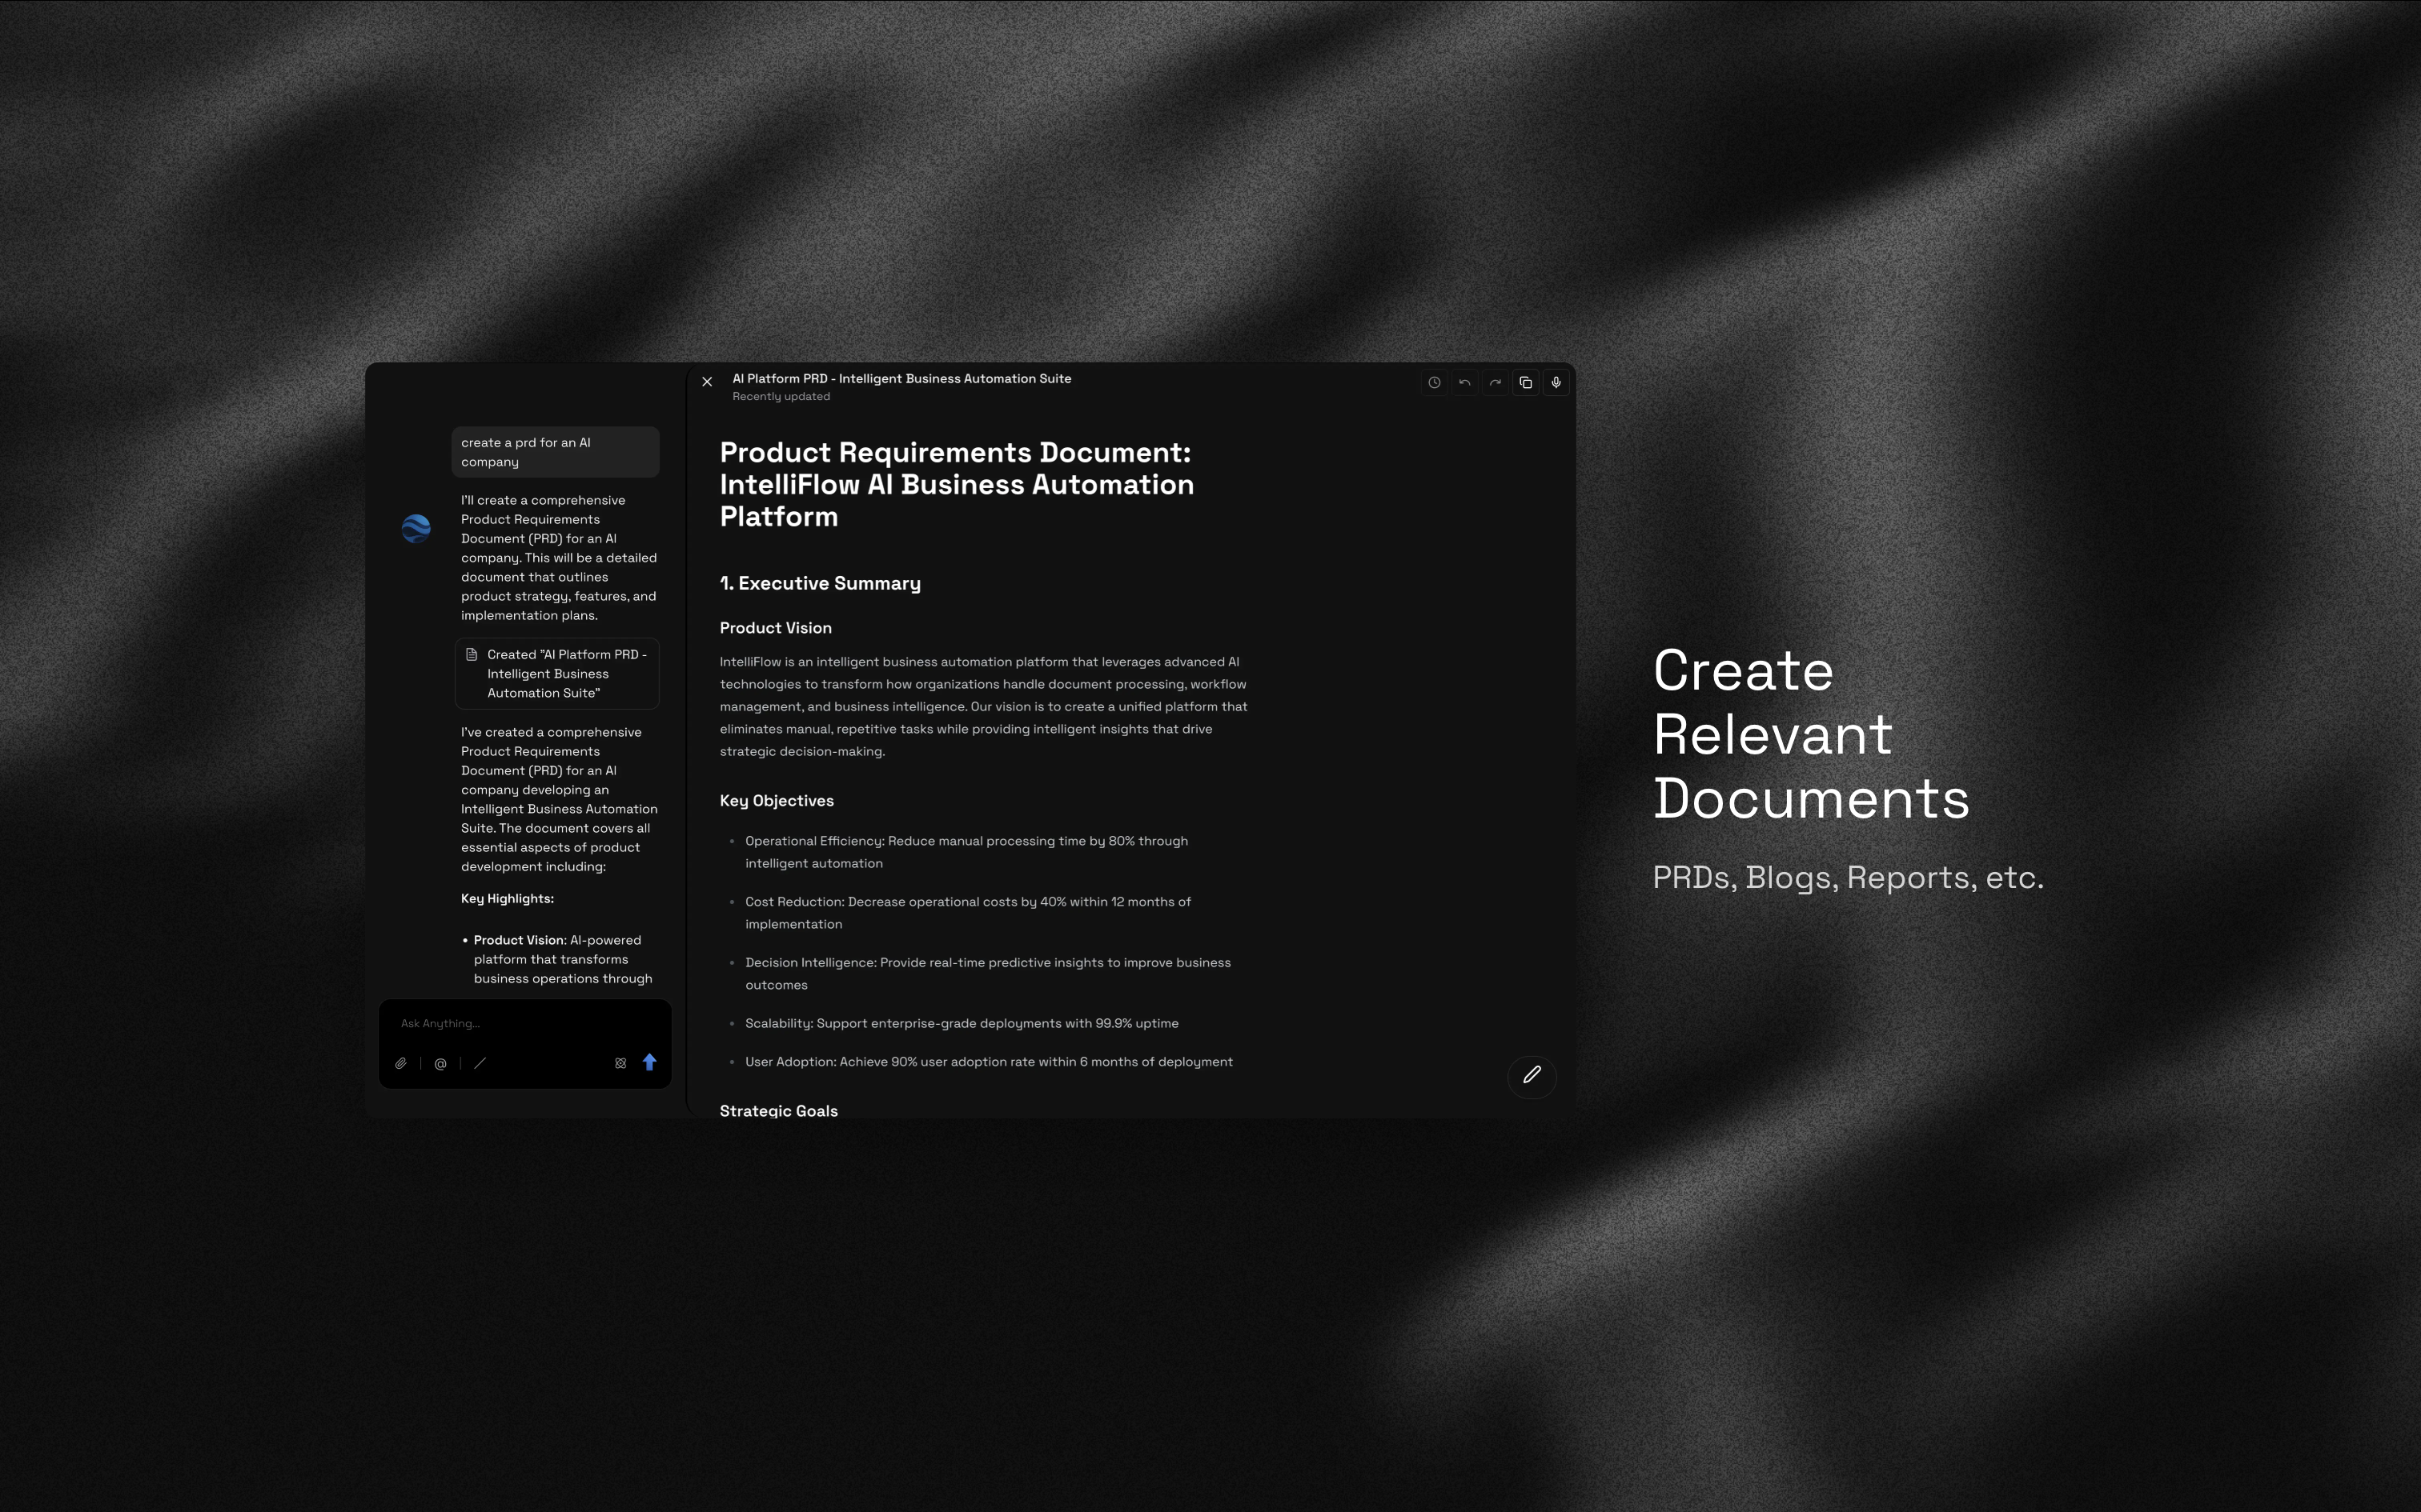Toggle the atom reasoning mode icon
This screenshot has height=1512, width=2421.
tap(620, 1063)
